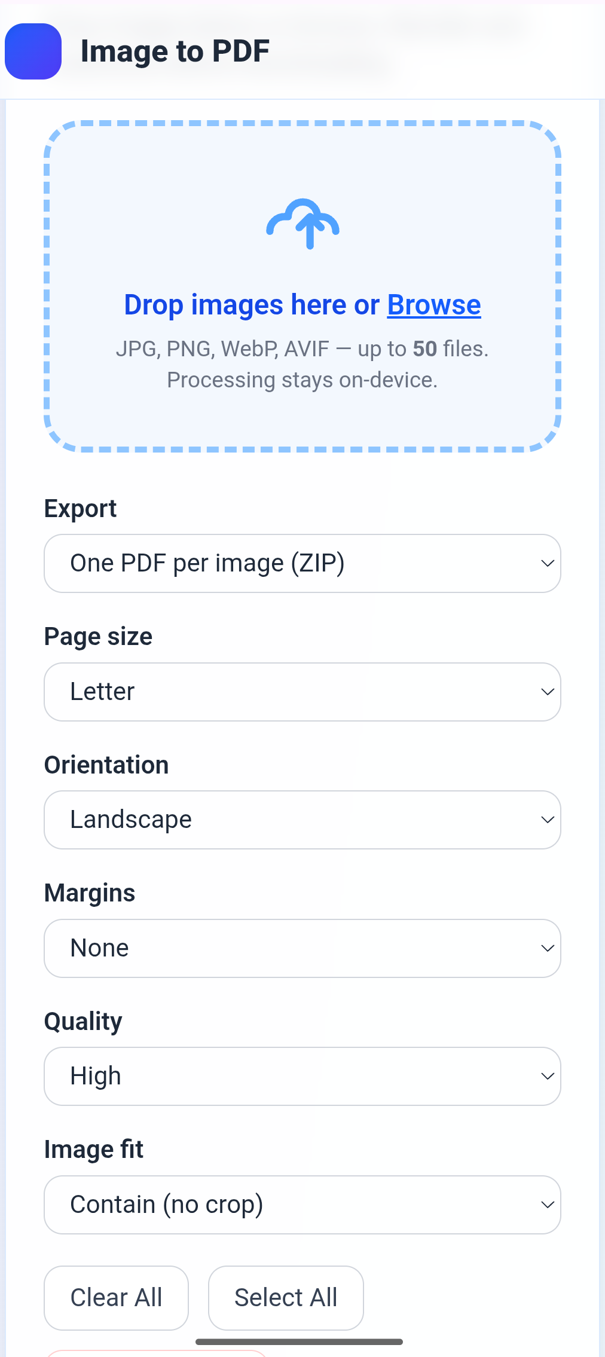
Task: Expand the Margins None dropdown
Action: point(302,948)
